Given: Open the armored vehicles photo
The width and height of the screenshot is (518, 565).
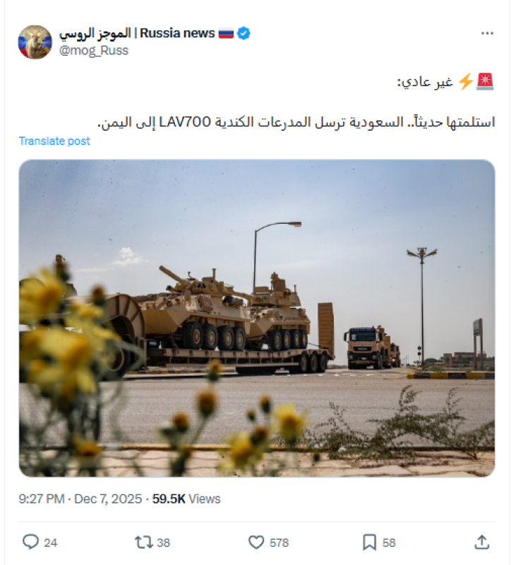Looking at the screenshot, I should pyautogui.click(x=257, y=319).
